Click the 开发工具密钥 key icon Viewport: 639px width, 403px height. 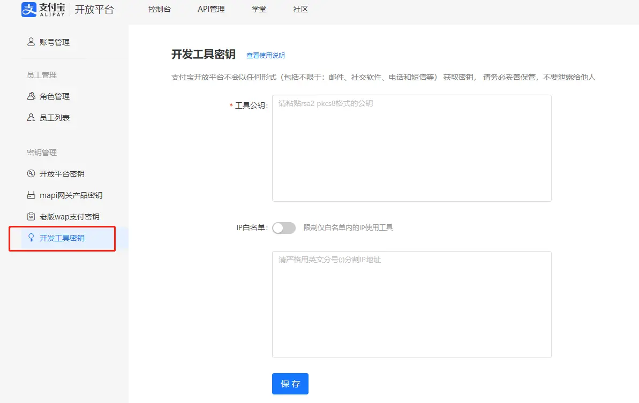[31, 238]
